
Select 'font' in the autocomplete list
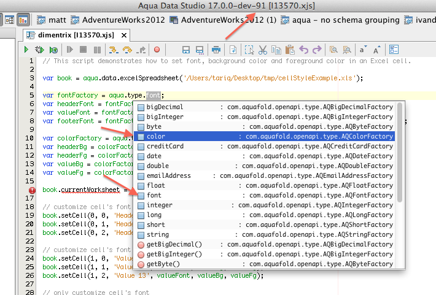pyautogui.click(x=264, y=195)
